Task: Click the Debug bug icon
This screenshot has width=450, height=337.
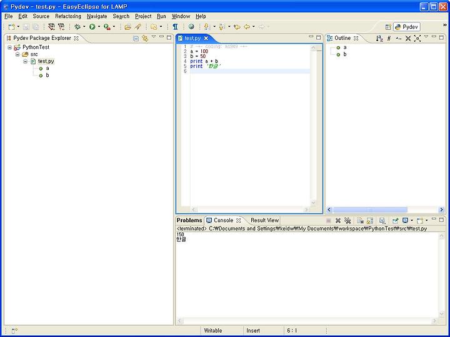Action: pos(77,27)
